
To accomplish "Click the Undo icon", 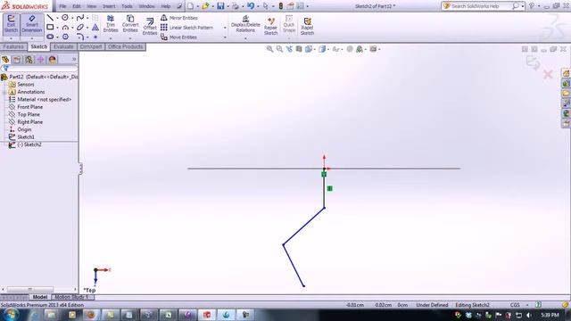I will [251, 6].
